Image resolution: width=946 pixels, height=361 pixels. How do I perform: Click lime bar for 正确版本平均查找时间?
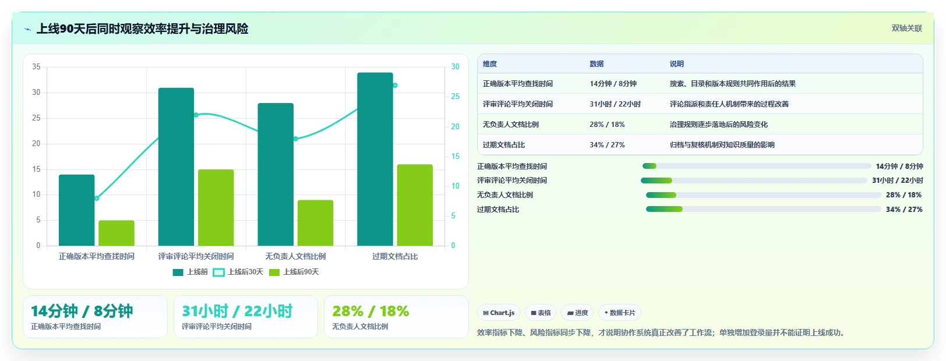[x=117, y=233]
